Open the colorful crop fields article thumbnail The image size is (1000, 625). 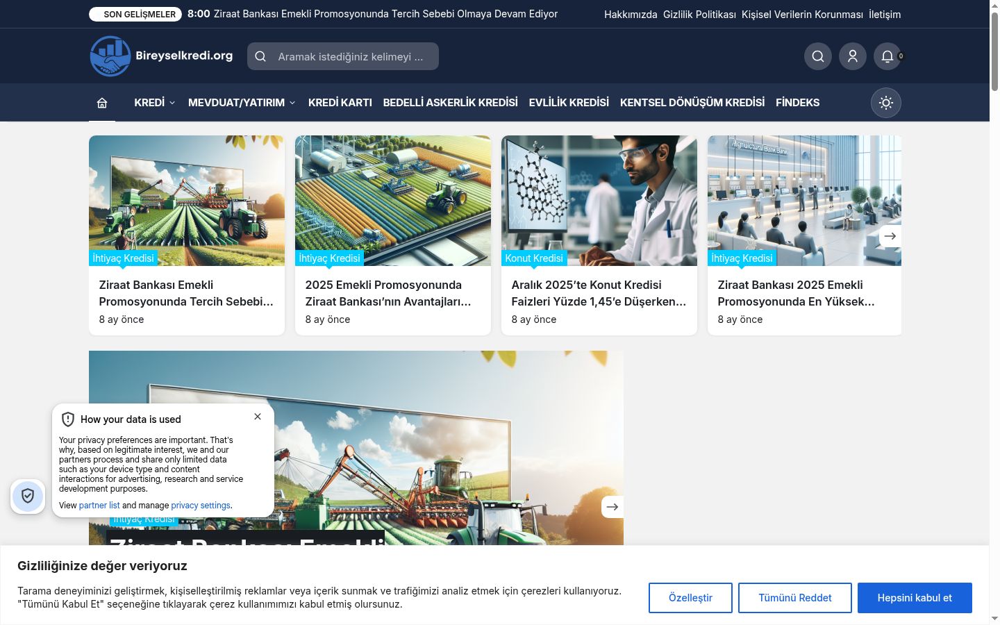point(393,201)
